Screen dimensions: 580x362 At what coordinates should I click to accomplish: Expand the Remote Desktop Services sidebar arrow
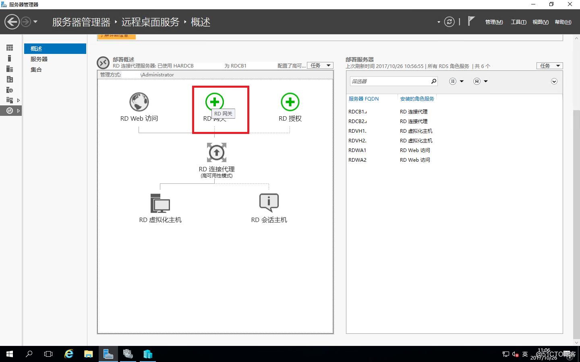point(18,111)
